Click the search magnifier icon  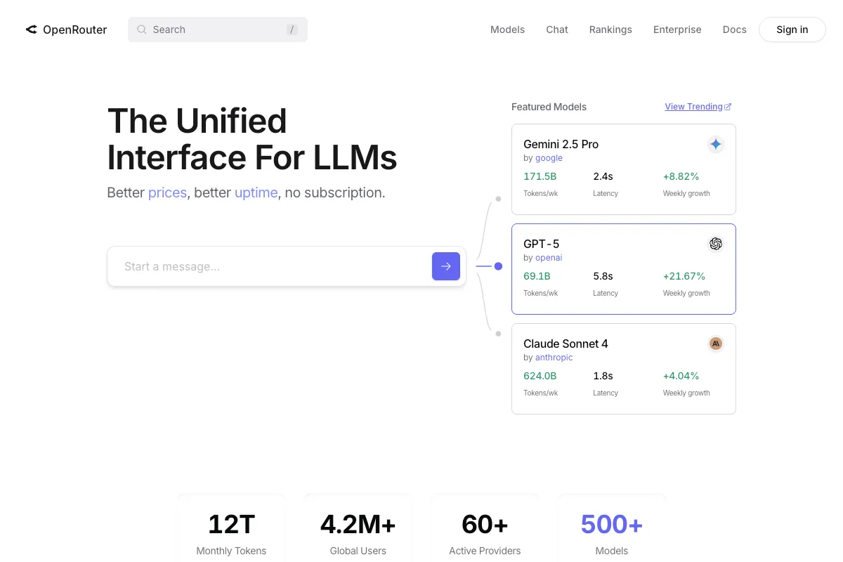(x=142, y=30)
